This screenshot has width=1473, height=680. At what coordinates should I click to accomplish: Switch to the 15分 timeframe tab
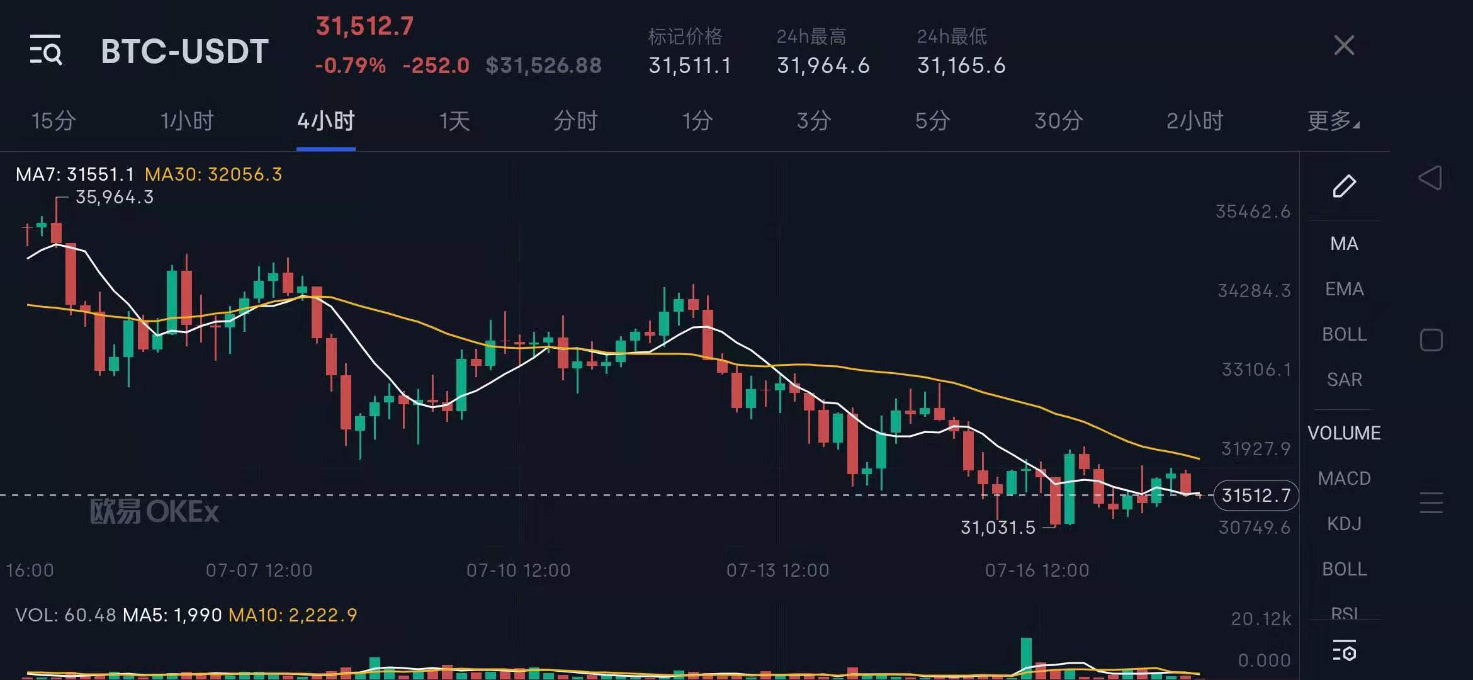(54, 120)
